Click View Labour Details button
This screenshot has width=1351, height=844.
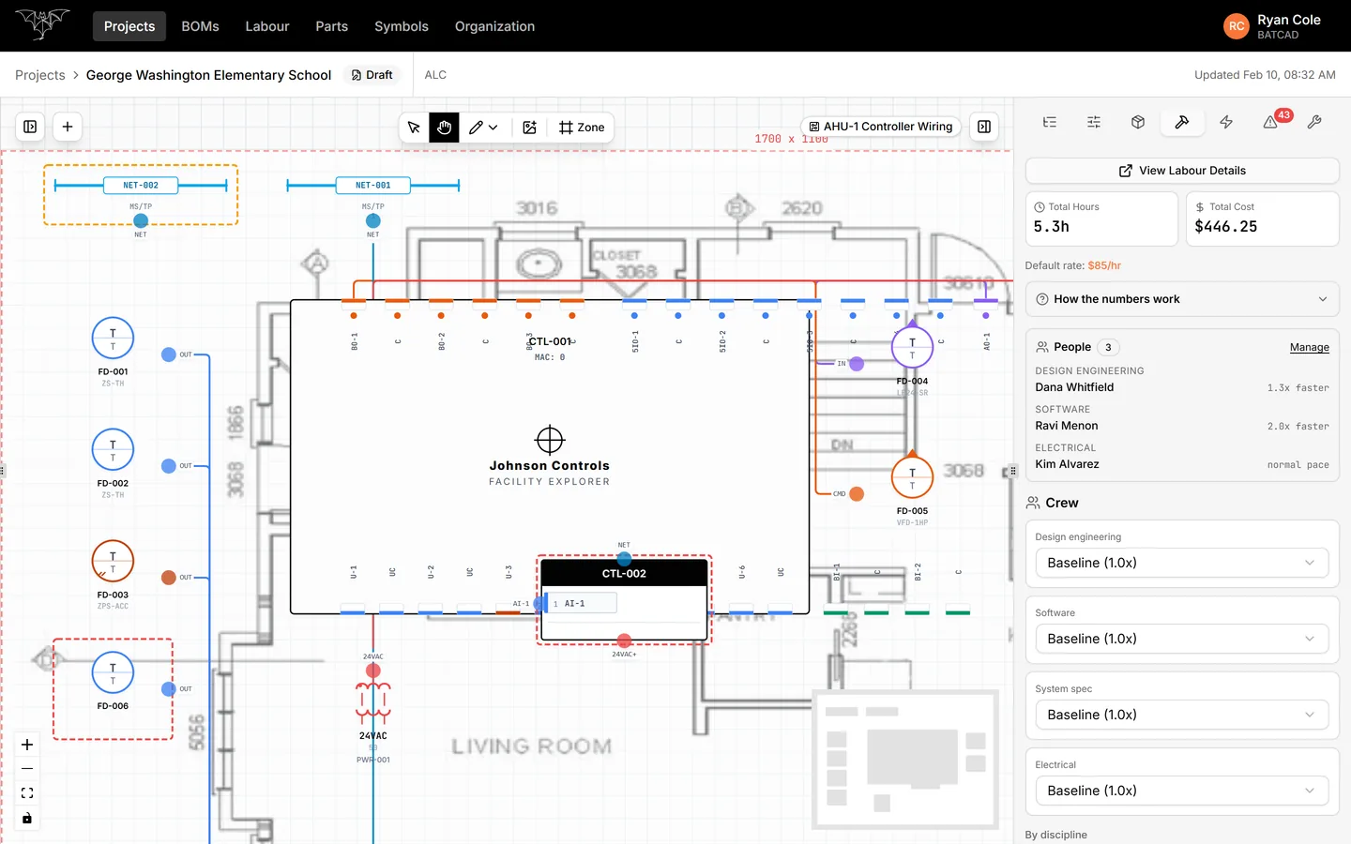point(1182,171)
